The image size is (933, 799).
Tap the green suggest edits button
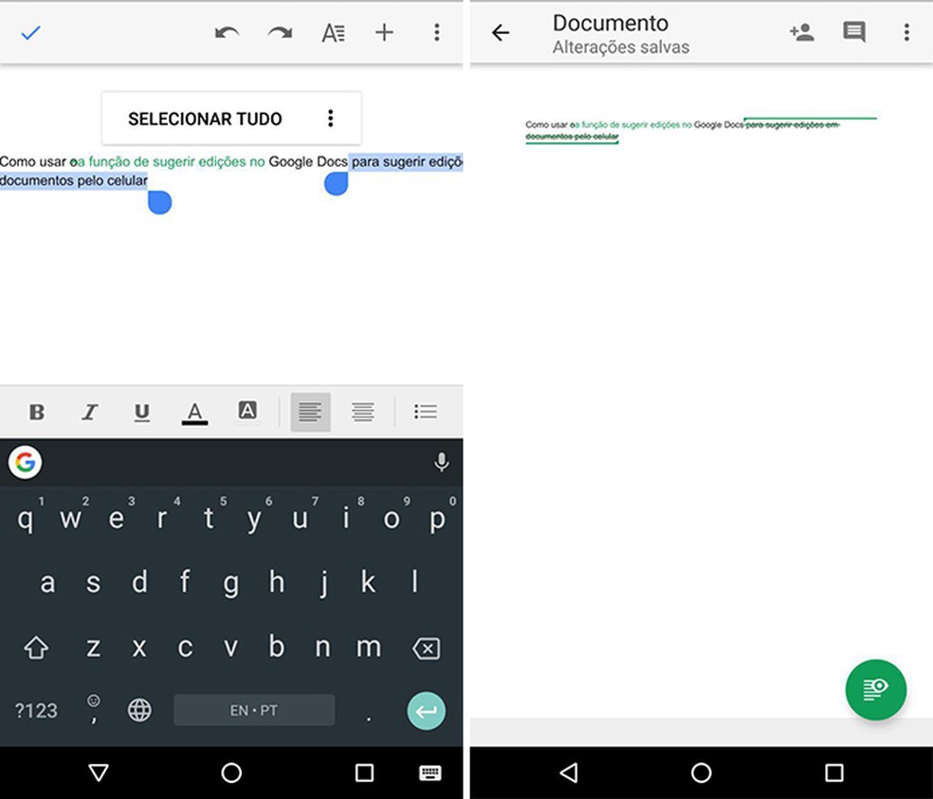(x=876, y=690)
